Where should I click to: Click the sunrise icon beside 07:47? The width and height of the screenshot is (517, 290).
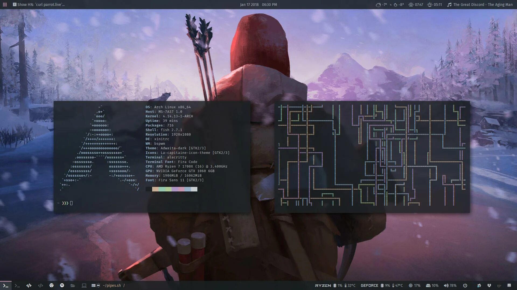tap(411, 5)
